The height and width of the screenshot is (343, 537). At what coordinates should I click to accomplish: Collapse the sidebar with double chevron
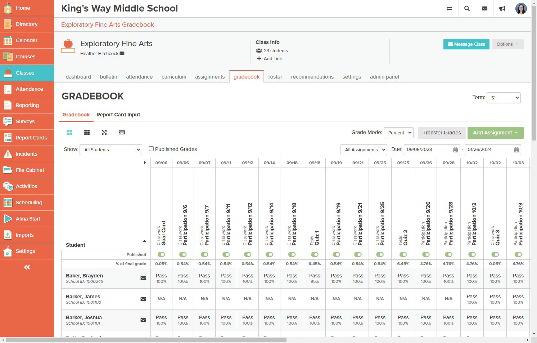pyautogui.click(x=27, y=267)
